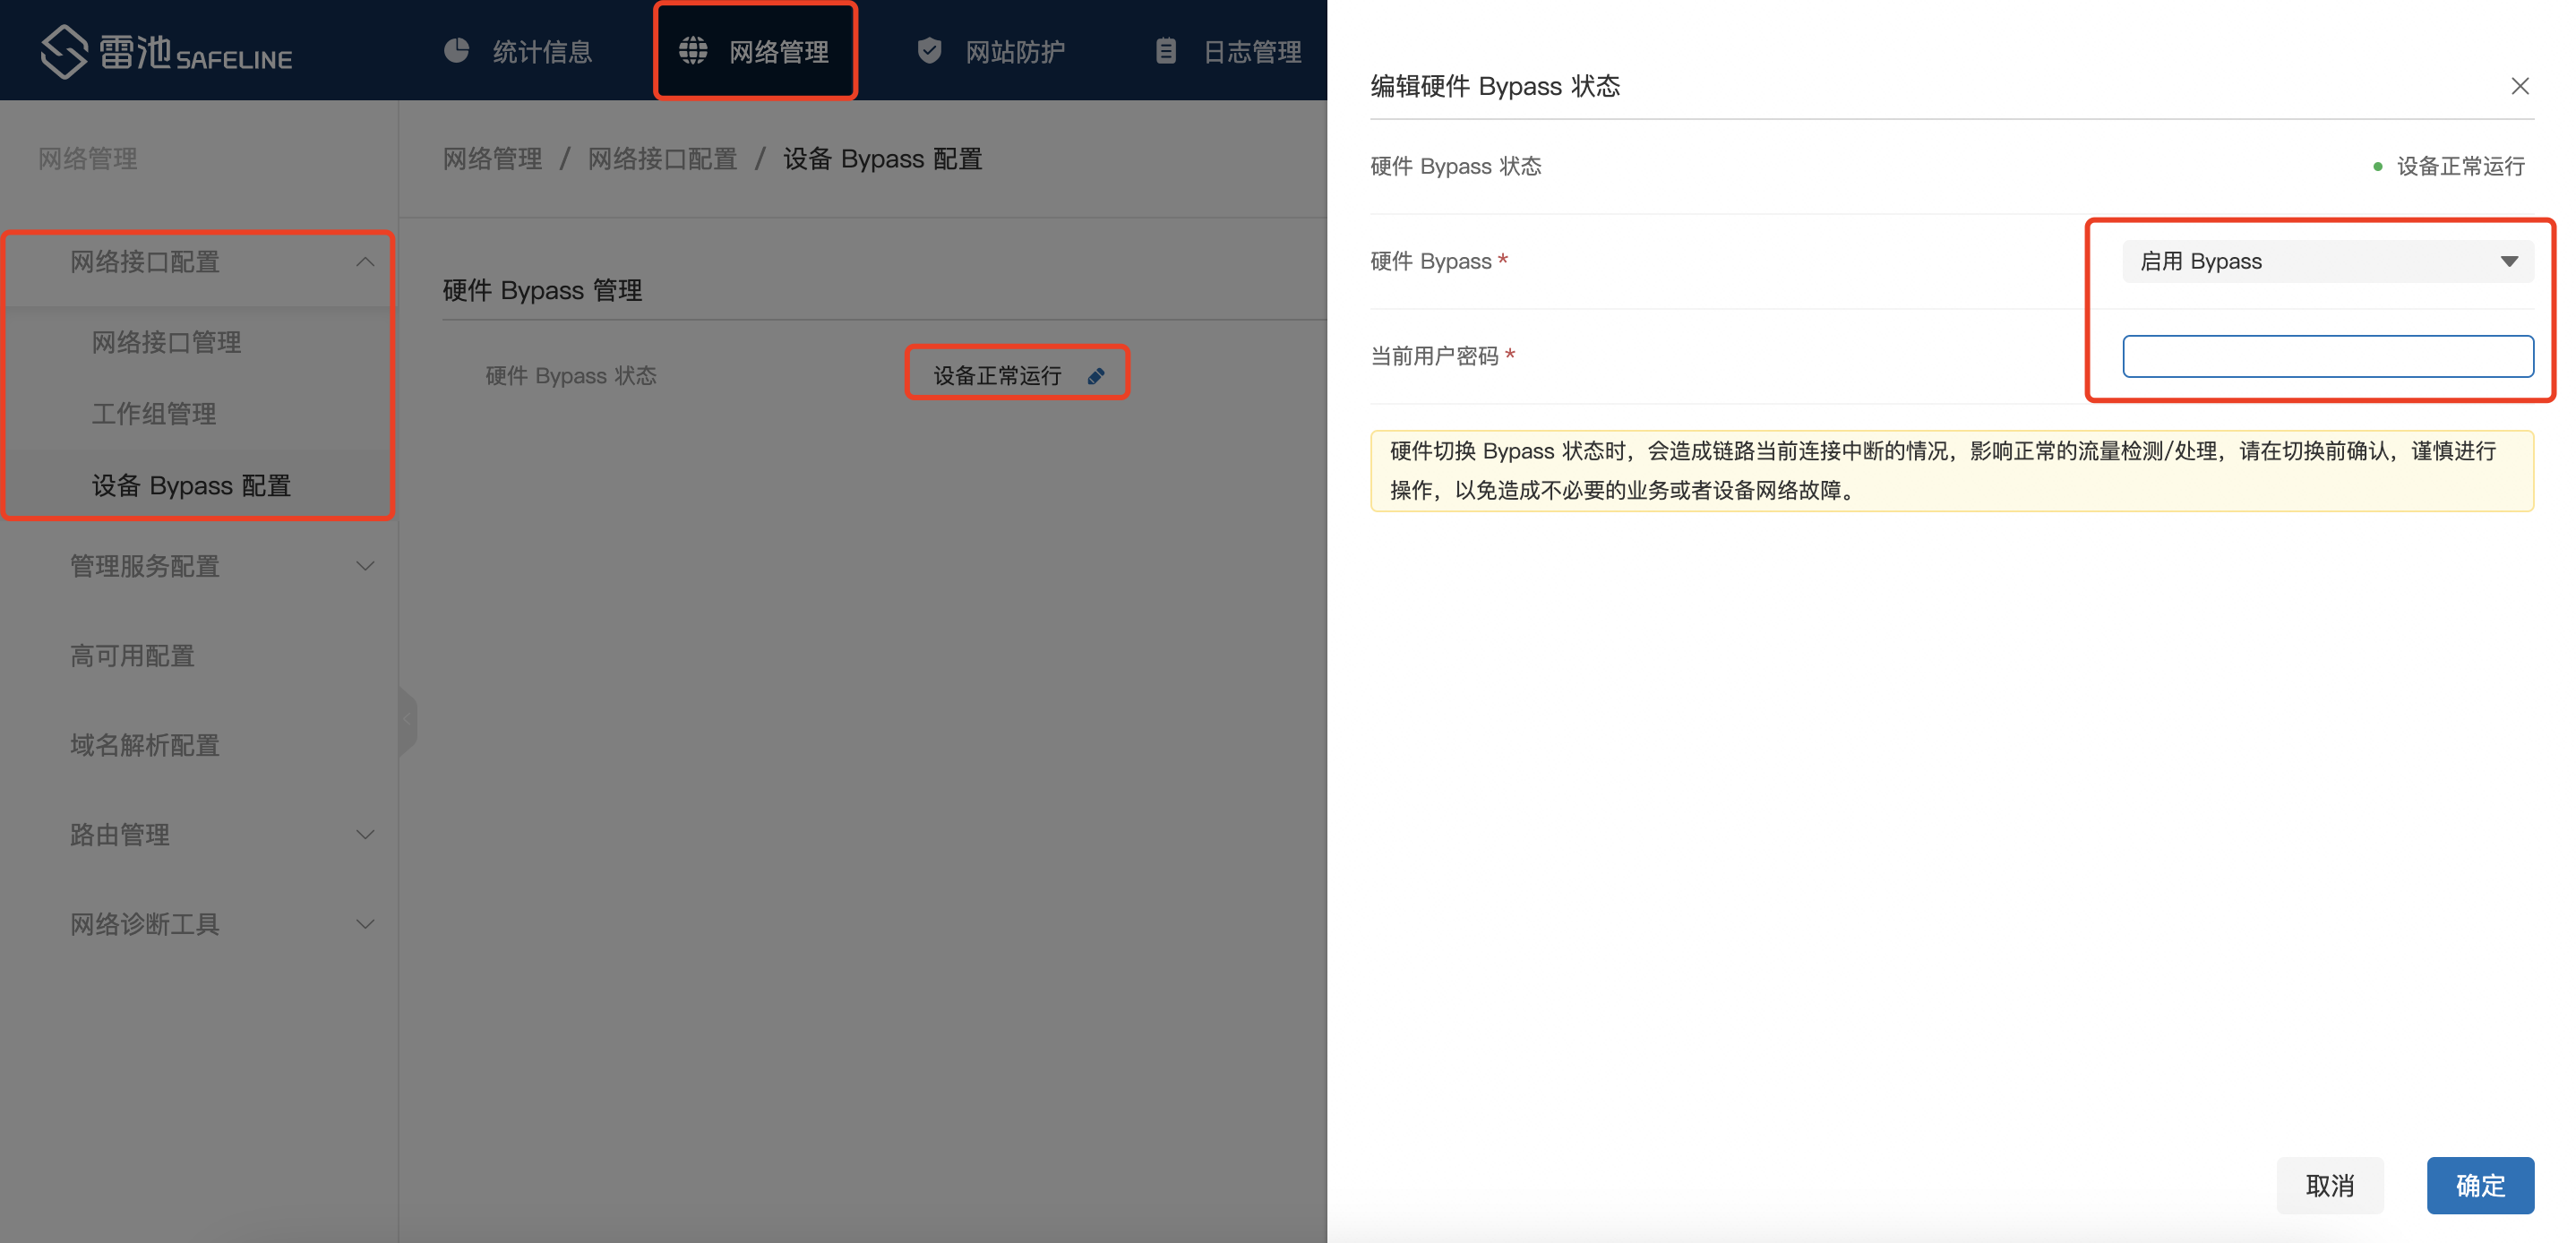This screenshot has height=1243, width=2576.
Task: Click the pencil edit icon beside 设备正常运行
Action: point(1096,376)
